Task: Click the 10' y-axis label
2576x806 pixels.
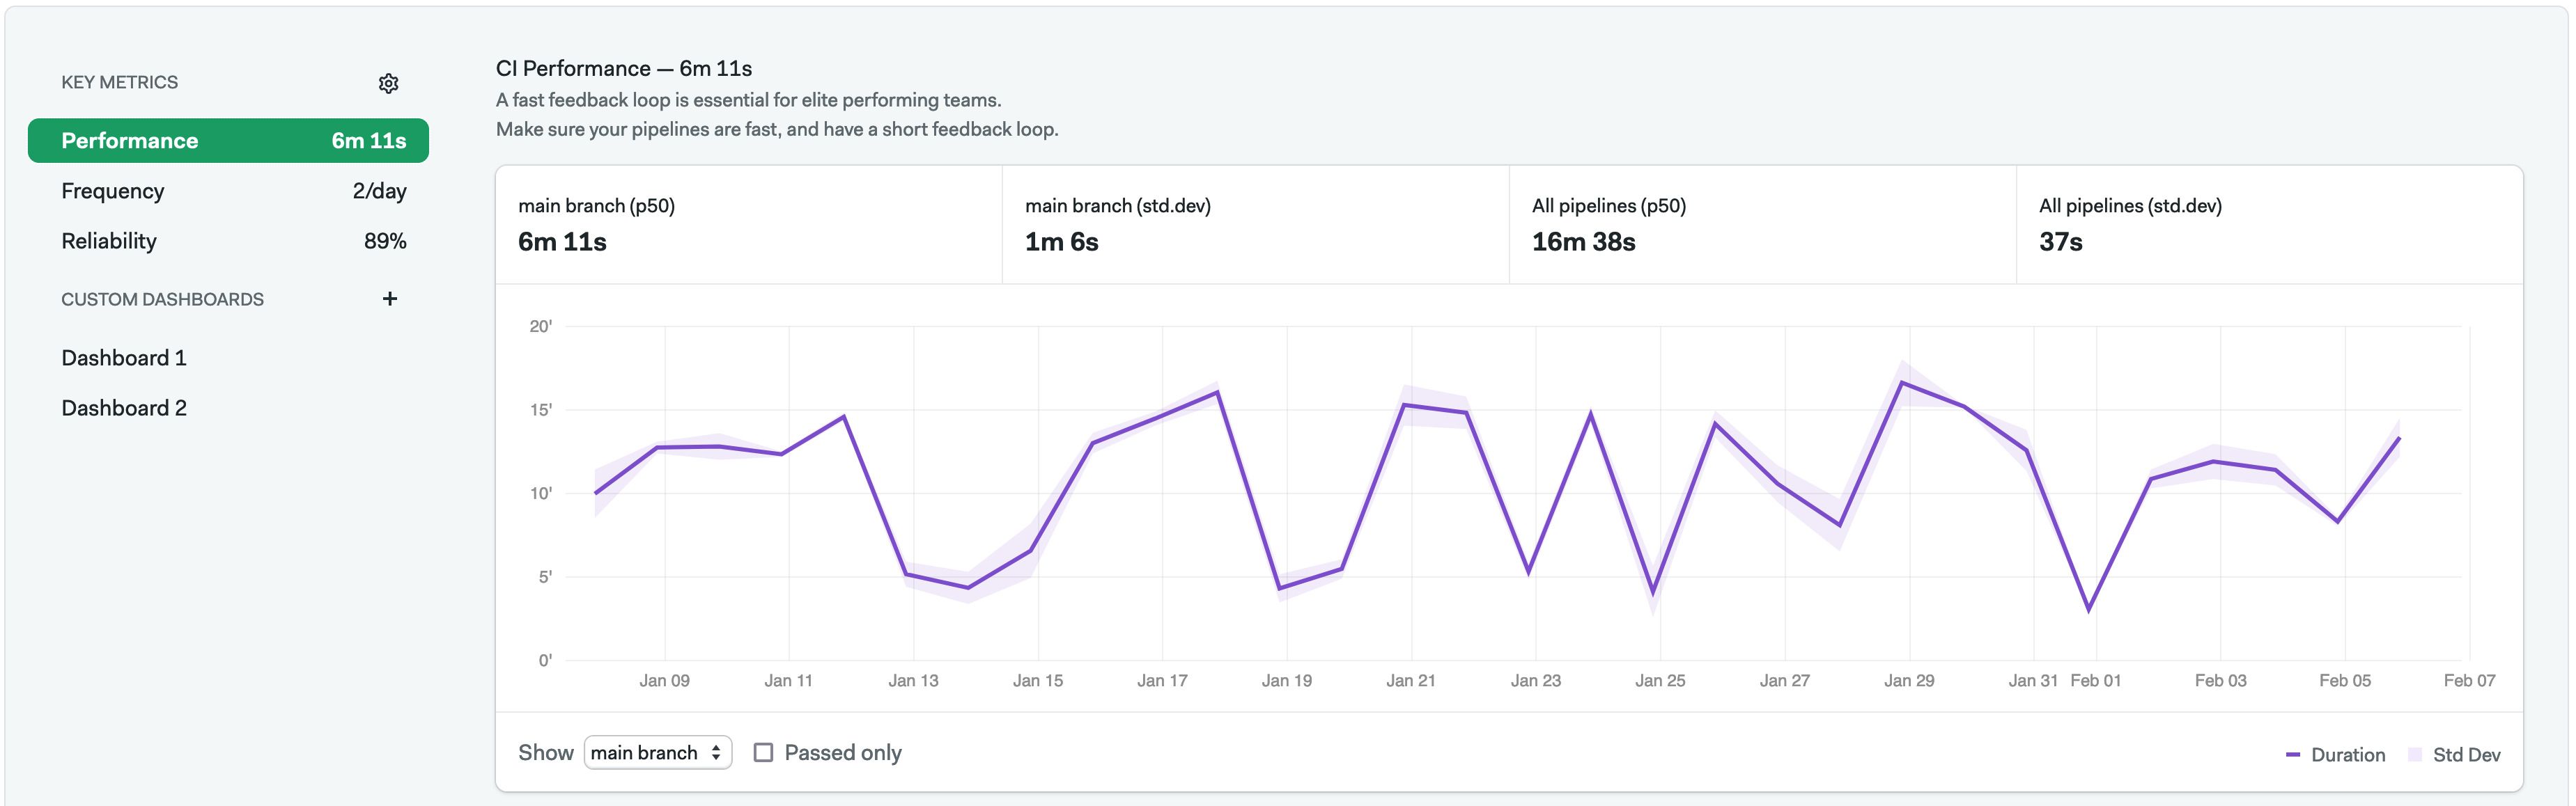Action: click(x=540, y=493)
